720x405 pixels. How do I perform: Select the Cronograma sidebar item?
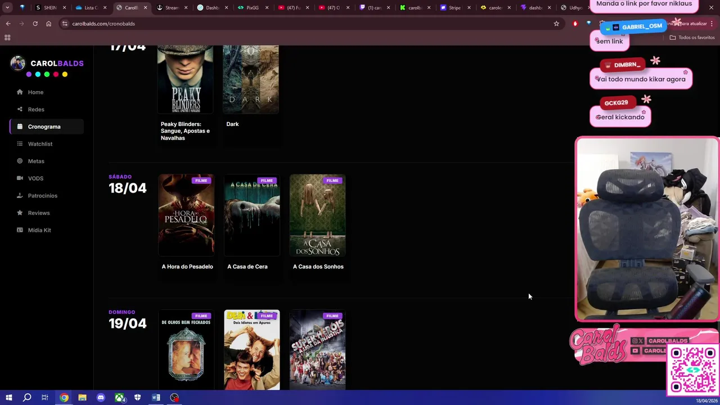tap(47, 127)
